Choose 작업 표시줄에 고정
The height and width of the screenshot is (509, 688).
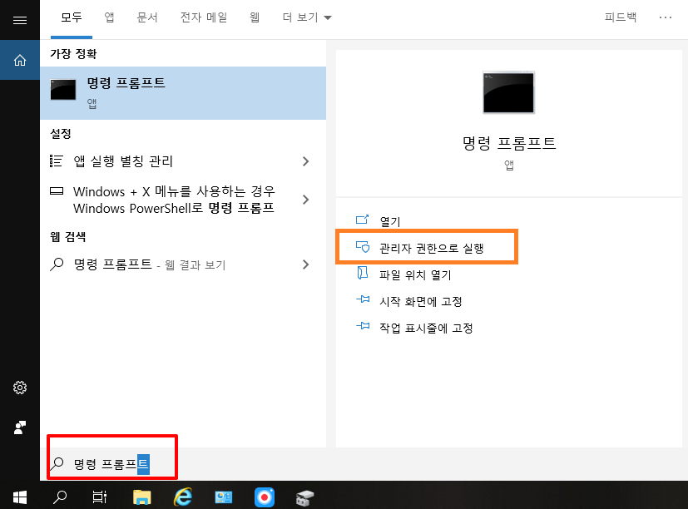pyautogui.click(x=426, y=328)
